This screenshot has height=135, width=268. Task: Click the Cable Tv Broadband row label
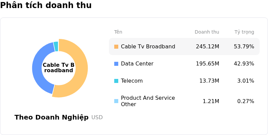click(x=148, y=47)
